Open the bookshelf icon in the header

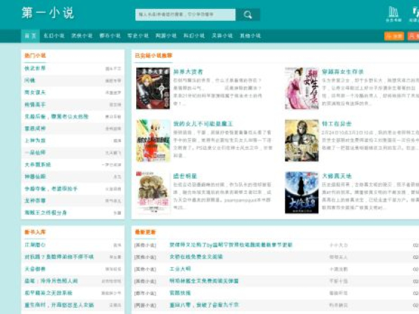tap(394, 15)
